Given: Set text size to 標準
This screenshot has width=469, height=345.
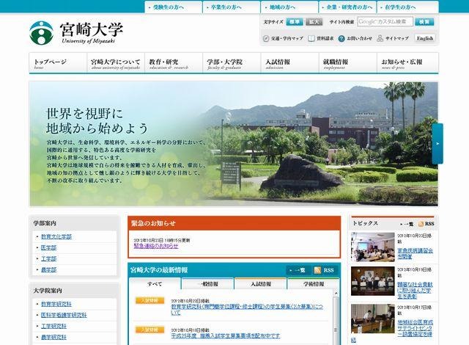Looking at the screenshot, I should (295, 22).
